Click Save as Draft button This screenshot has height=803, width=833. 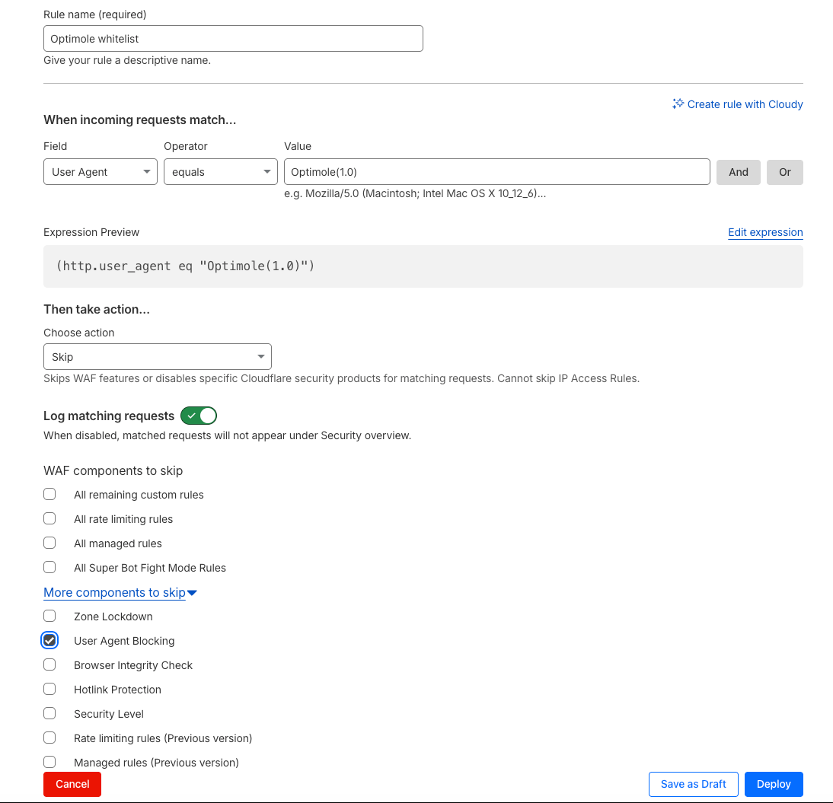[x=693, y=784]
